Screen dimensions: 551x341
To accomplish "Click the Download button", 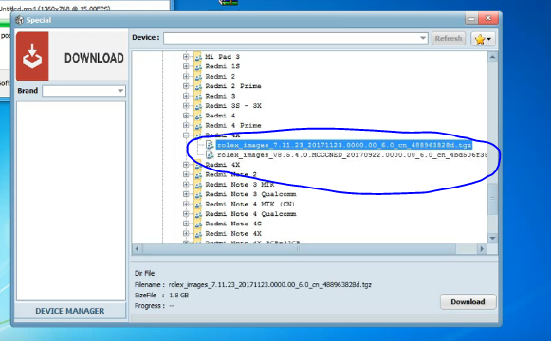I will click(x=468, y=302).
